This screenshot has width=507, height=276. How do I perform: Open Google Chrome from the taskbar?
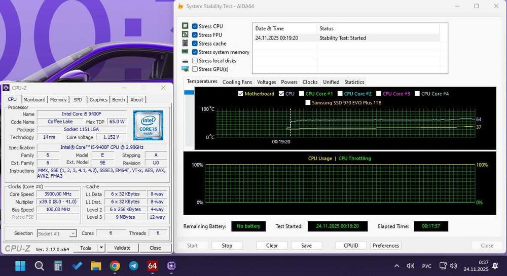(115, 266)
